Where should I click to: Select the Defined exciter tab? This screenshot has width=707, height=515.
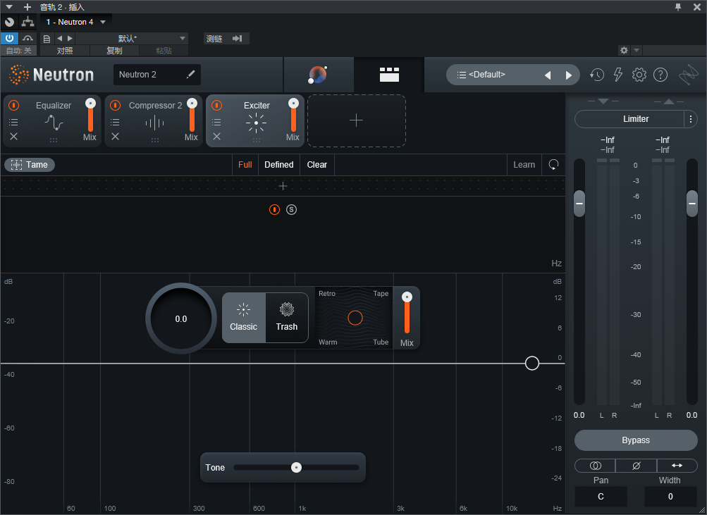(x=278, y=164)
